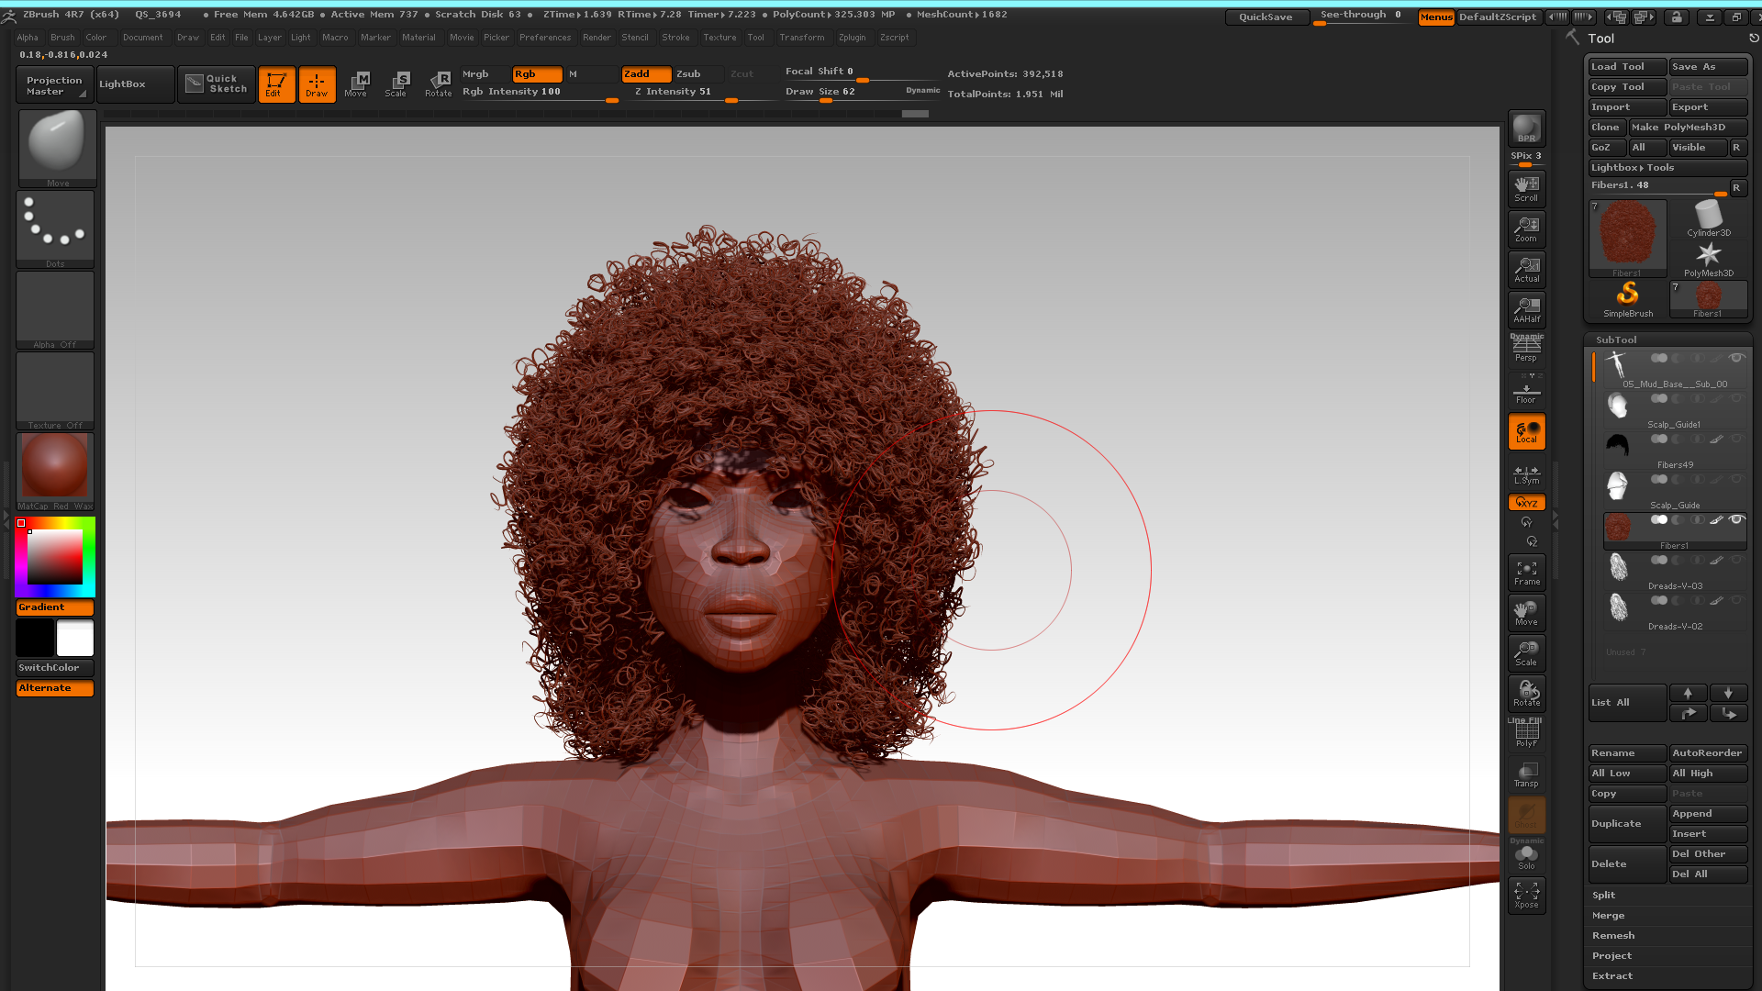This screenshot has width=1762, height=991.
Task: Click the Actual size icon
Action: click(x=1526, y=269)
